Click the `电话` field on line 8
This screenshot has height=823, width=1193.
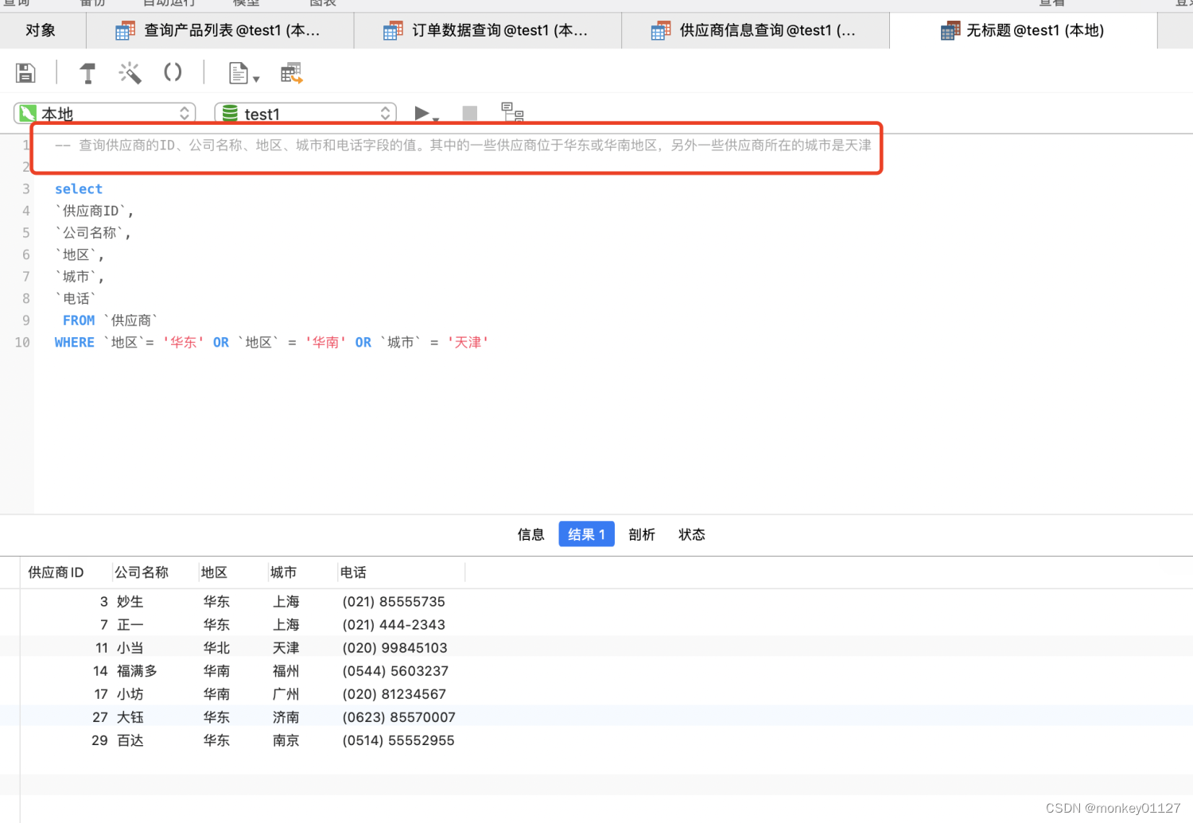click(76, 299)
